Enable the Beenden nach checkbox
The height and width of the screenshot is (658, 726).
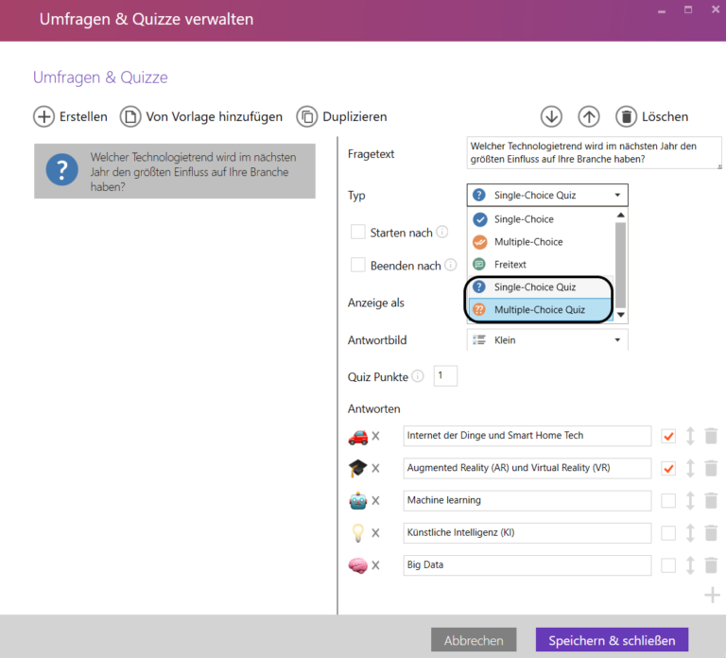[x=358, y=265]
